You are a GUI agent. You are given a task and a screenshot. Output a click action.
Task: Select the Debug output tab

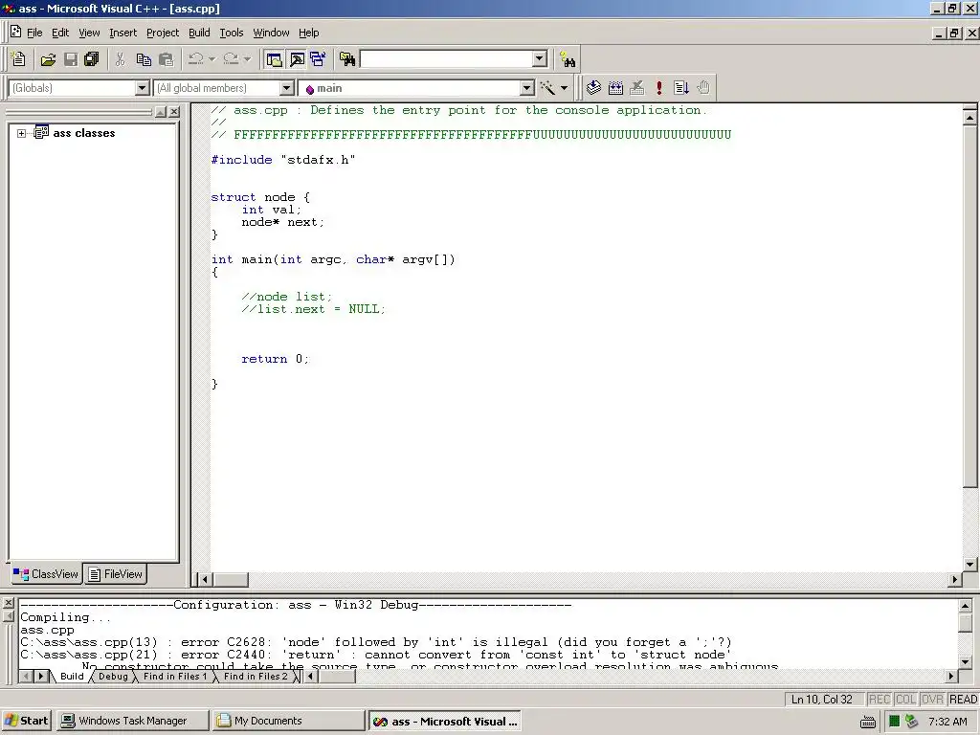click(x=113, y=677)
